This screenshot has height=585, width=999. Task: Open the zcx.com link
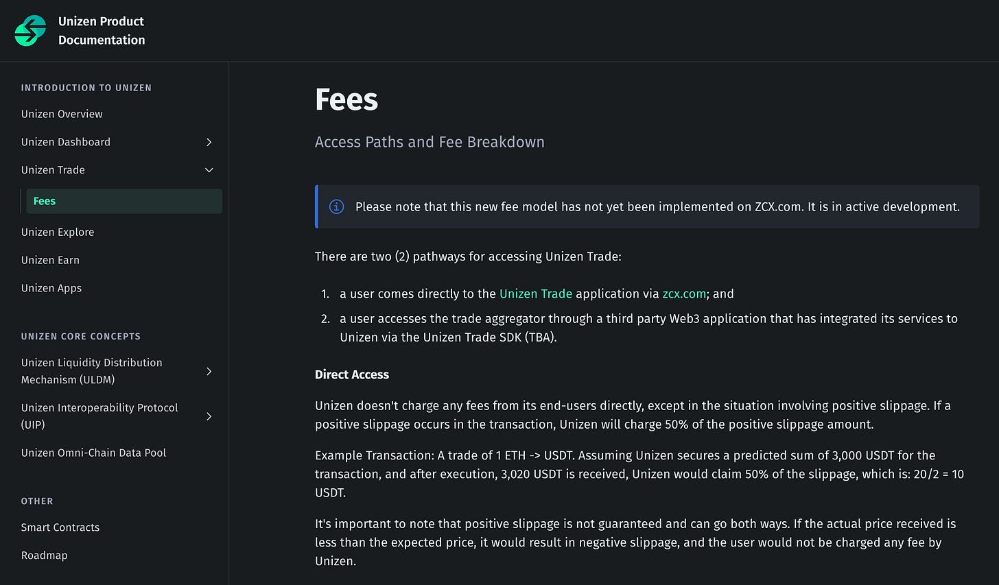683,294
